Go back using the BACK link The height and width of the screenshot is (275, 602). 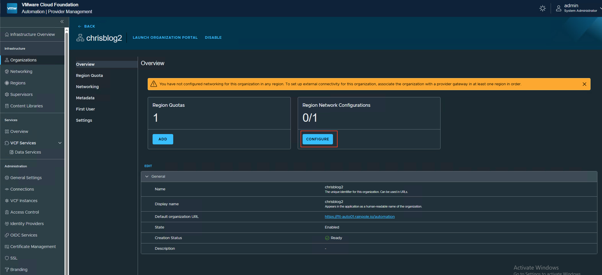pyautogui.click(x=87, y=26)
